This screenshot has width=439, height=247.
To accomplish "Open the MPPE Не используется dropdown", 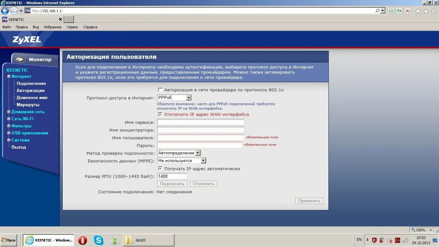I will (182, 160).
